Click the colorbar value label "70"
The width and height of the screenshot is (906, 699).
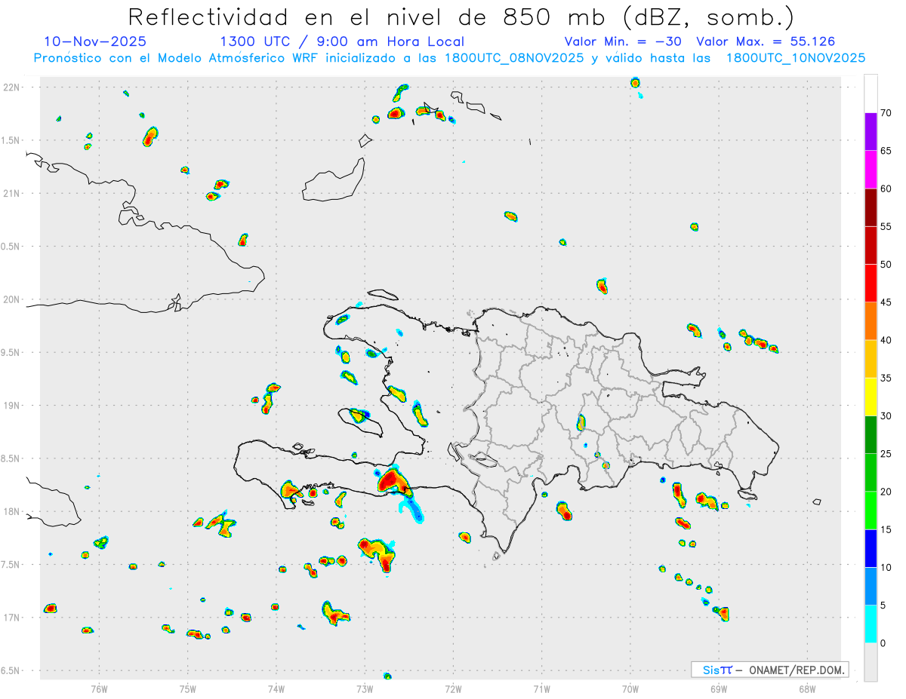886,113
